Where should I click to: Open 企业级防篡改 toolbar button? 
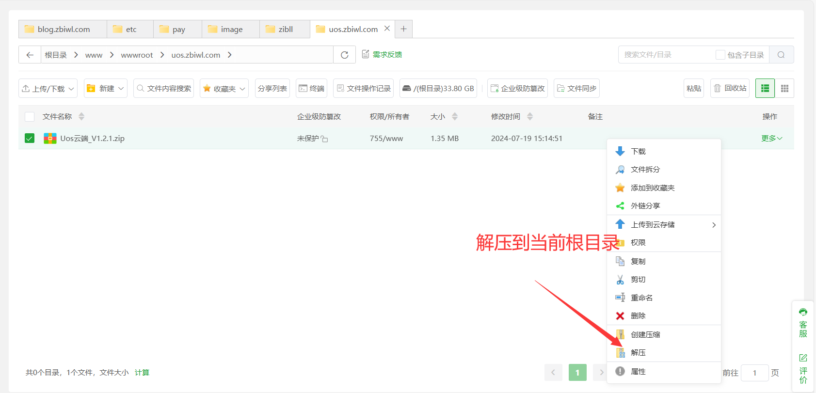(517, 88)
